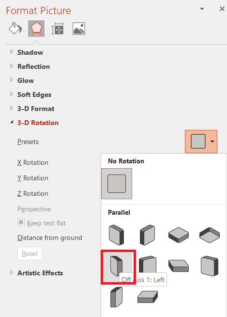Select the fourth Parallel preset (bottom-up view)
Viewport: 227px width, 317px height.
pyautogui.click(x=210, y=235)
